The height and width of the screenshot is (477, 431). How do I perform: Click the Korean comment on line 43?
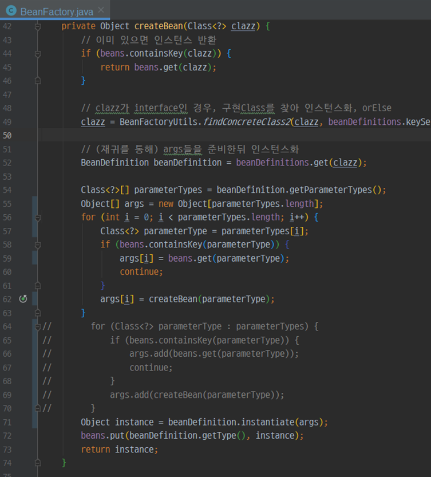click(x=149, y=40)
